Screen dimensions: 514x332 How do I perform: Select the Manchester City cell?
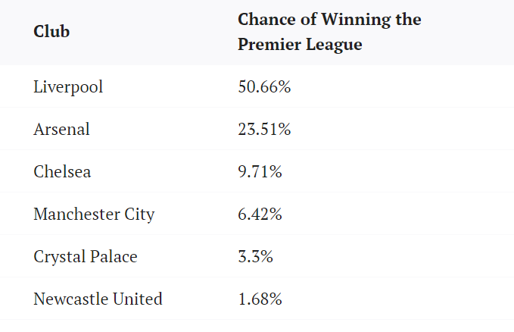pos(94,214)
